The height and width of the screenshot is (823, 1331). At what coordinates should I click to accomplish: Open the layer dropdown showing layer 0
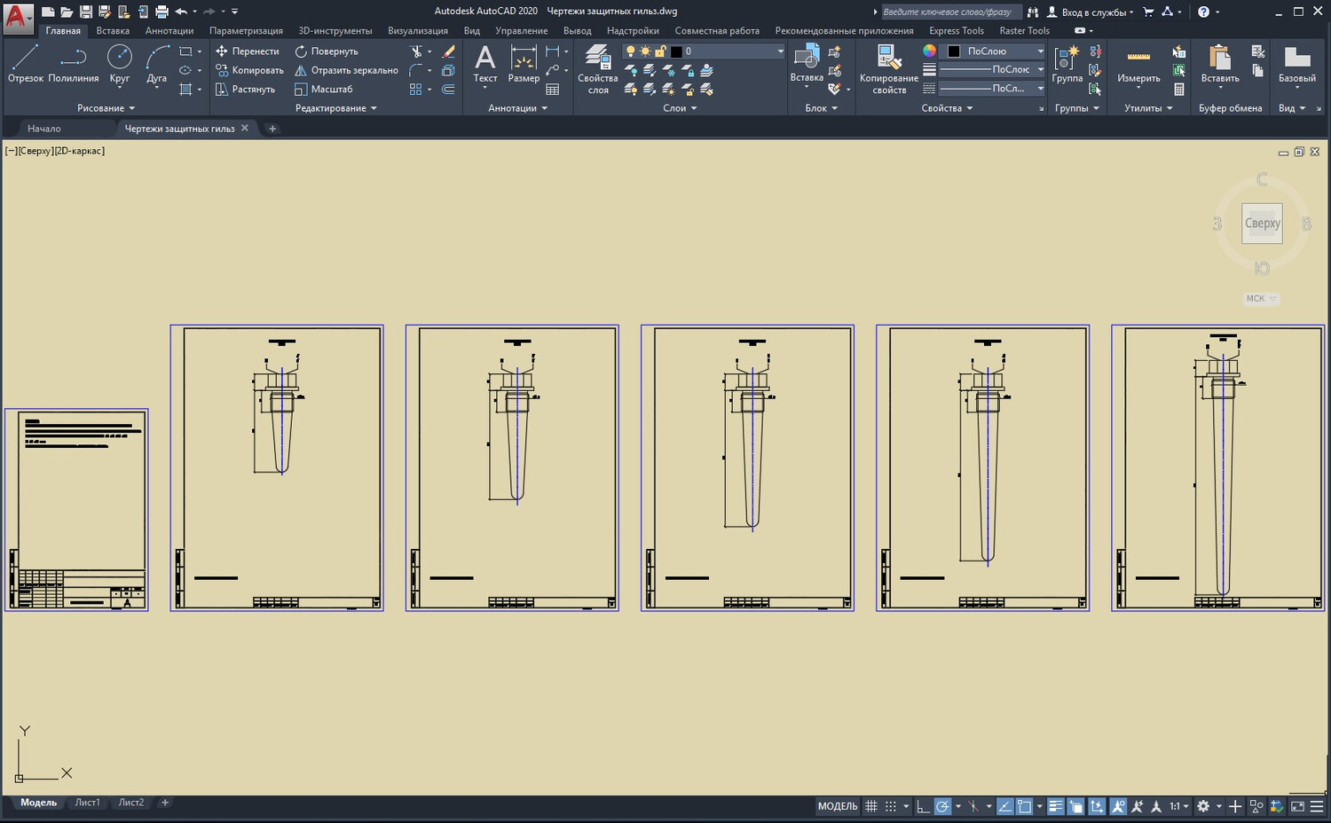[x=728, y=51]
